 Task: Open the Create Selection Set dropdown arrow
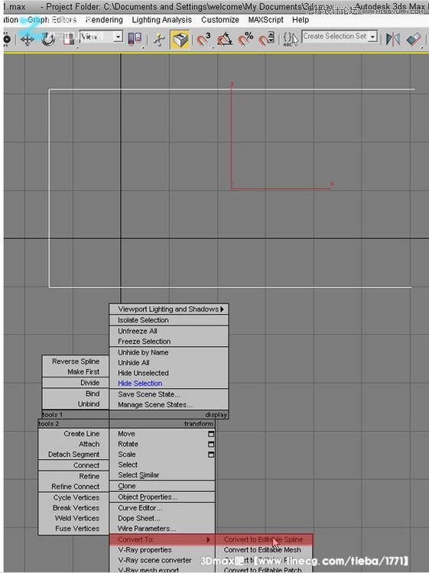click(372, 37)
